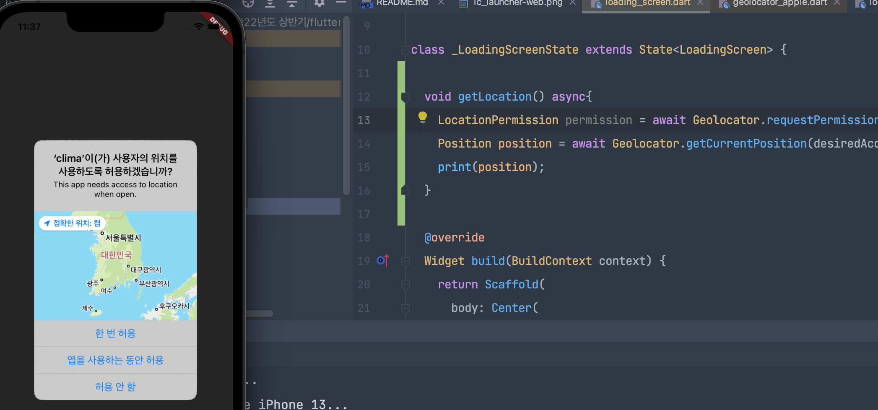Click fold end marker at line 16
Screen dimensions: 878x410
[x=405, y=190]
